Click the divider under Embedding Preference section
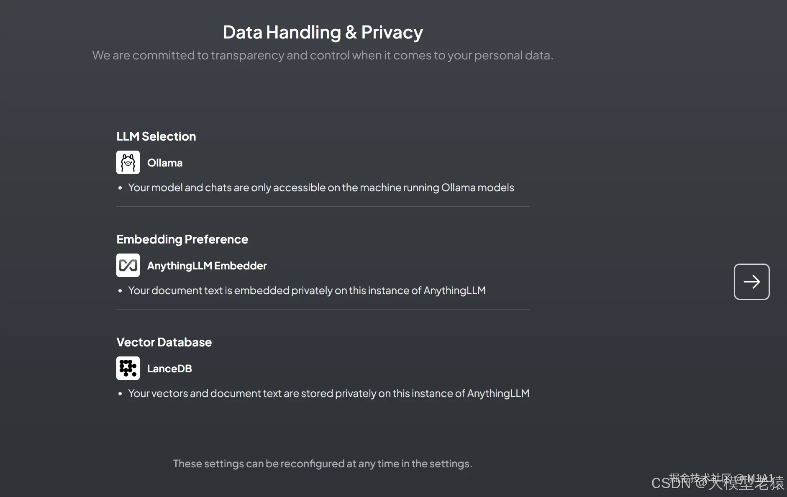This screenshot has width=787, height=497. click(323, 309)
